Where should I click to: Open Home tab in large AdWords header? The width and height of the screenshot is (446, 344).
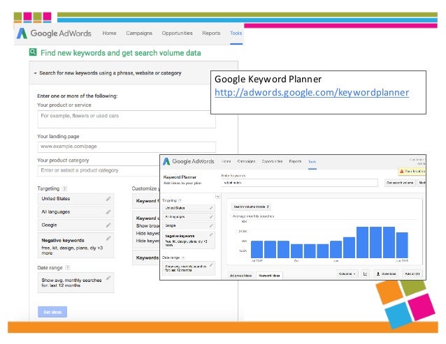[x=109, y=33]
